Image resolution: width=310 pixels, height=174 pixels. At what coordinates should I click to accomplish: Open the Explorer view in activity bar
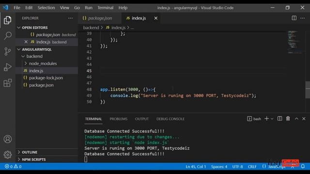(8, 20)
